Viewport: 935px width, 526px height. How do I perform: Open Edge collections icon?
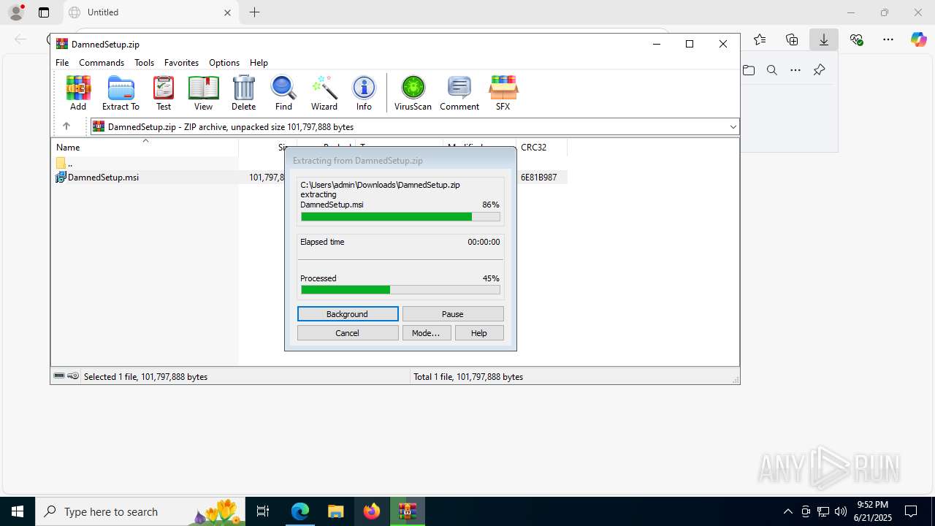(x=792, y=39)
